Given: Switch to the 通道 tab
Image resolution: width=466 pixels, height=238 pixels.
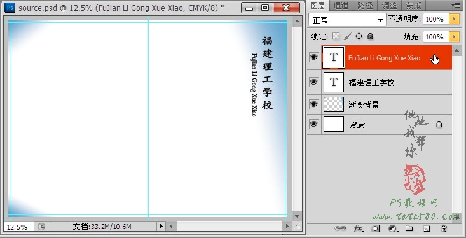Looking at the screenshot, I should pyautogui.click(x=341, y=5).
